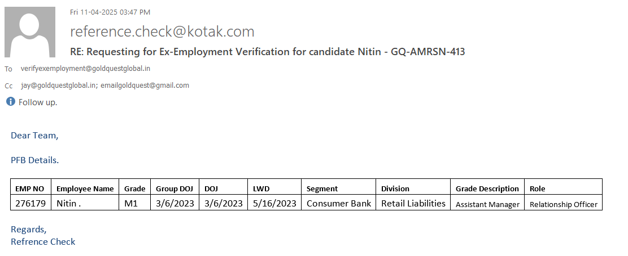Place cursor on the Dear Team greeting
This screenshot has width=628, height=256.
34,136
